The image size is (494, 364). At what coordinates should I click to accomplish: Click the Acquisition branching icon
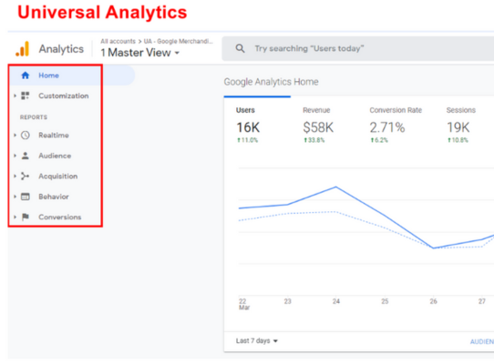click(x=26, y=177)
